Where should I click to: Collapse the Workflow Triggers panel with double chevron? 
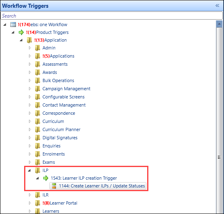coord(217,6)
